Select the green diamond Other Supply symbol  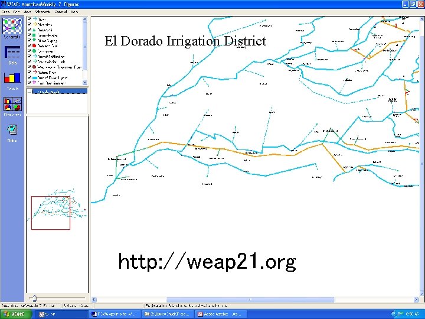(34, 40)
